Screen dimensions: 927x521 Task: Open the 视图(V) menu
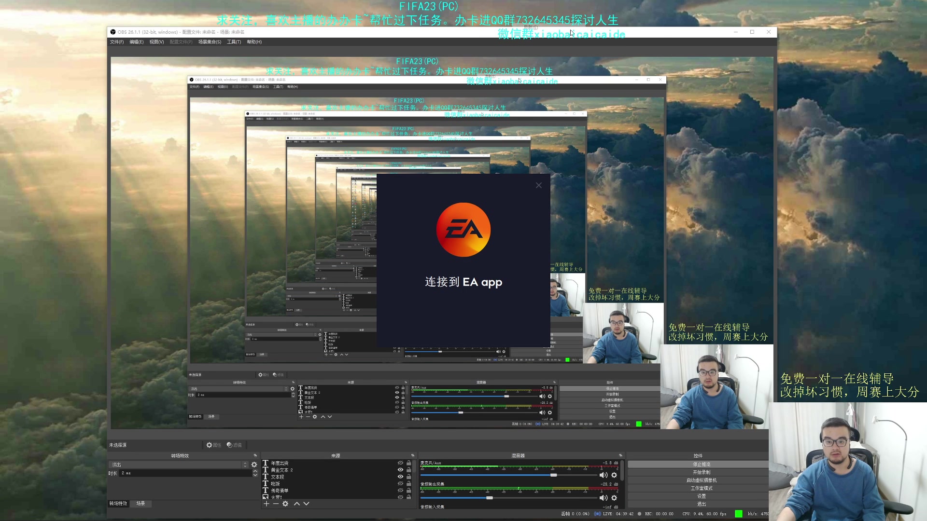tap(156, 42)
